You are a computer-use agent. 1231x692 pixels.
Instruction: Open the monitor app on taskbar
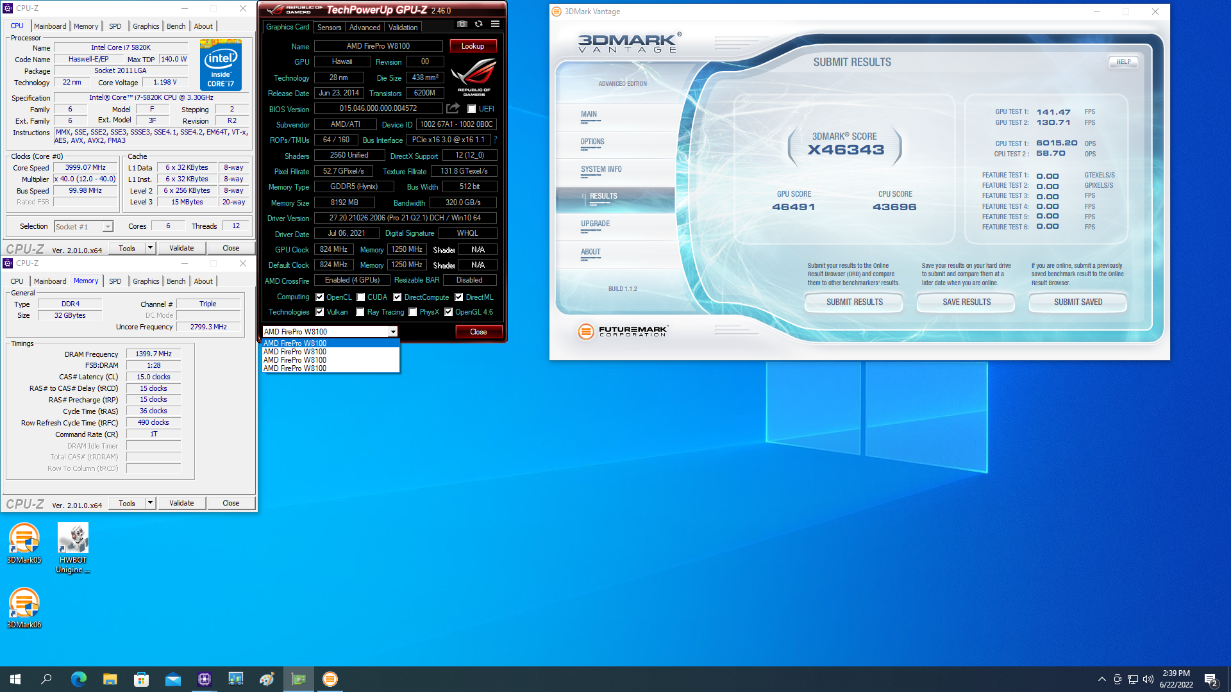(x=236, y=679)
